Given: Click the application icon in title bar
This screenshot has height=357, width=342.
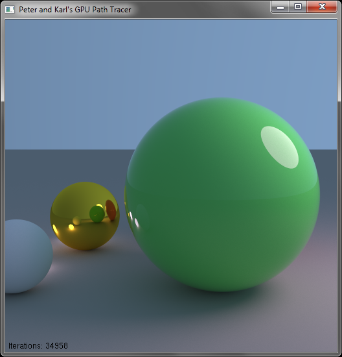Looking at the screenshot, I should tap(10, 10).
